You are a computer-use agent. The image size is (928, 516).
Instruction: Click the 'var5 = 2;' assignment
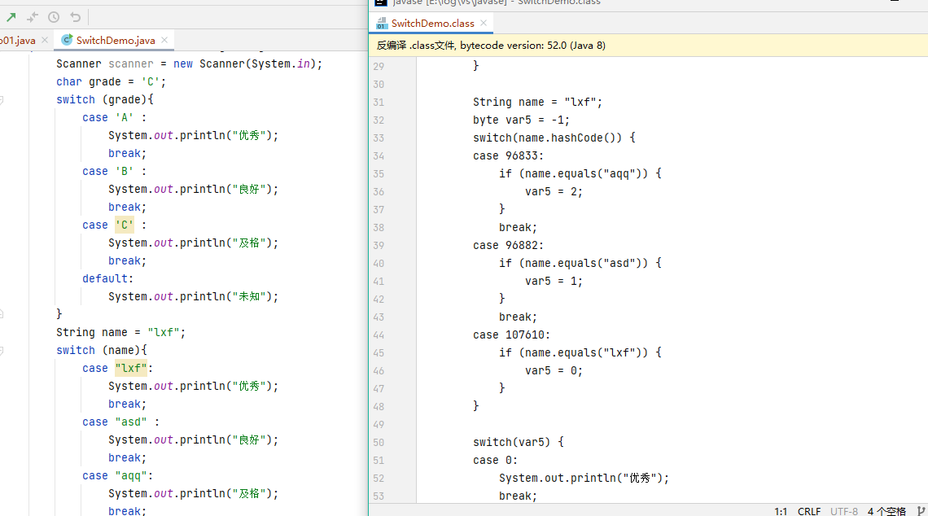click(554, 192)
